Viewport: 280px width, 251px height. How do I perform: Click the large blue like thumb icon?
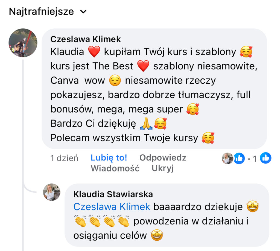(x=266, y=158)
